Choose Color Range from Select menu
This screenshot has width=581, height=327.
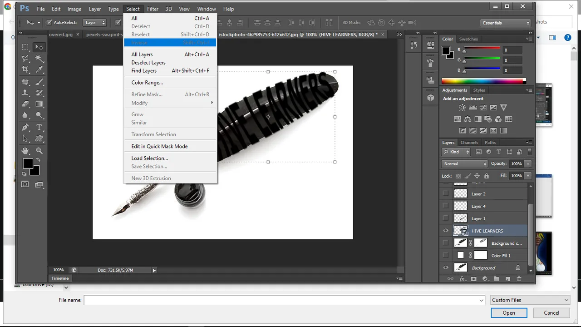pos(147,83)
